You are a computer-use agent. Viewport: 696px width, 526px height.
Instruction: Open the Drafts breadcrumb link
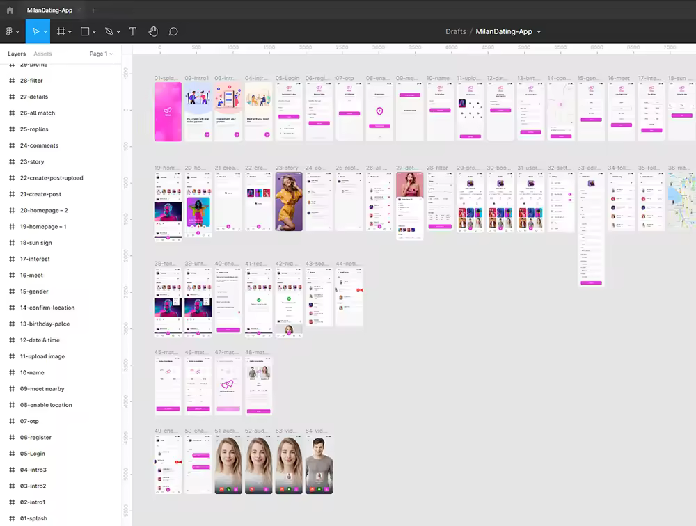point(456,31)
